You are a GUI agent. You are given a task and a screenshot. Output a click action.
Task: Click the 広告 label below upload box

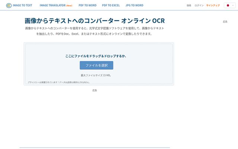(x=94, y=90)
